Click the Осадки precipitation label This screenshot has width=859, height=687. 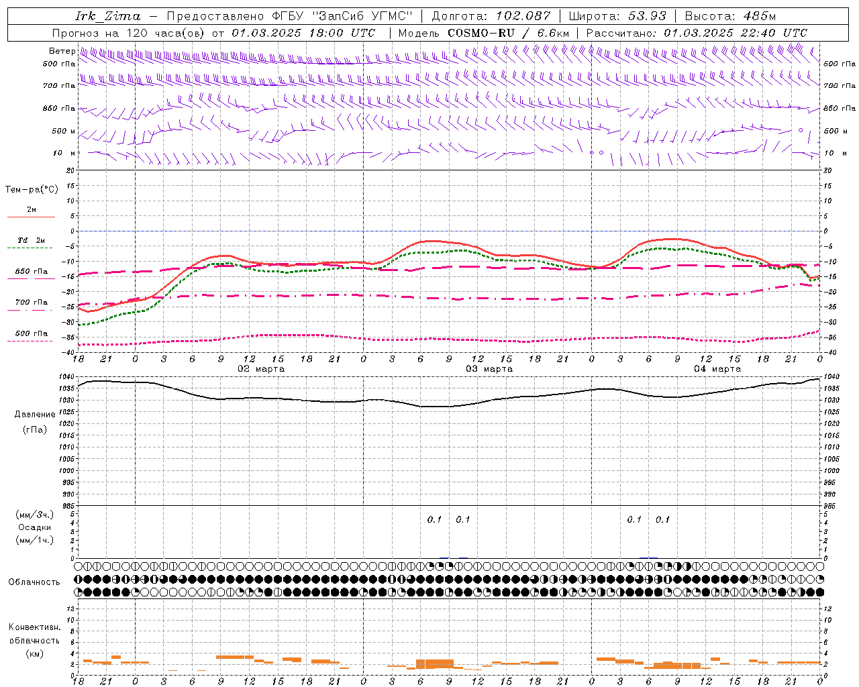[35, 527]
